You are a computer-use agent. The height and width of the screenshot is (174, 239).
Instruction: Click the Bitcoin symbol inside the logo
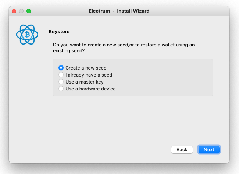coord(28,35)
